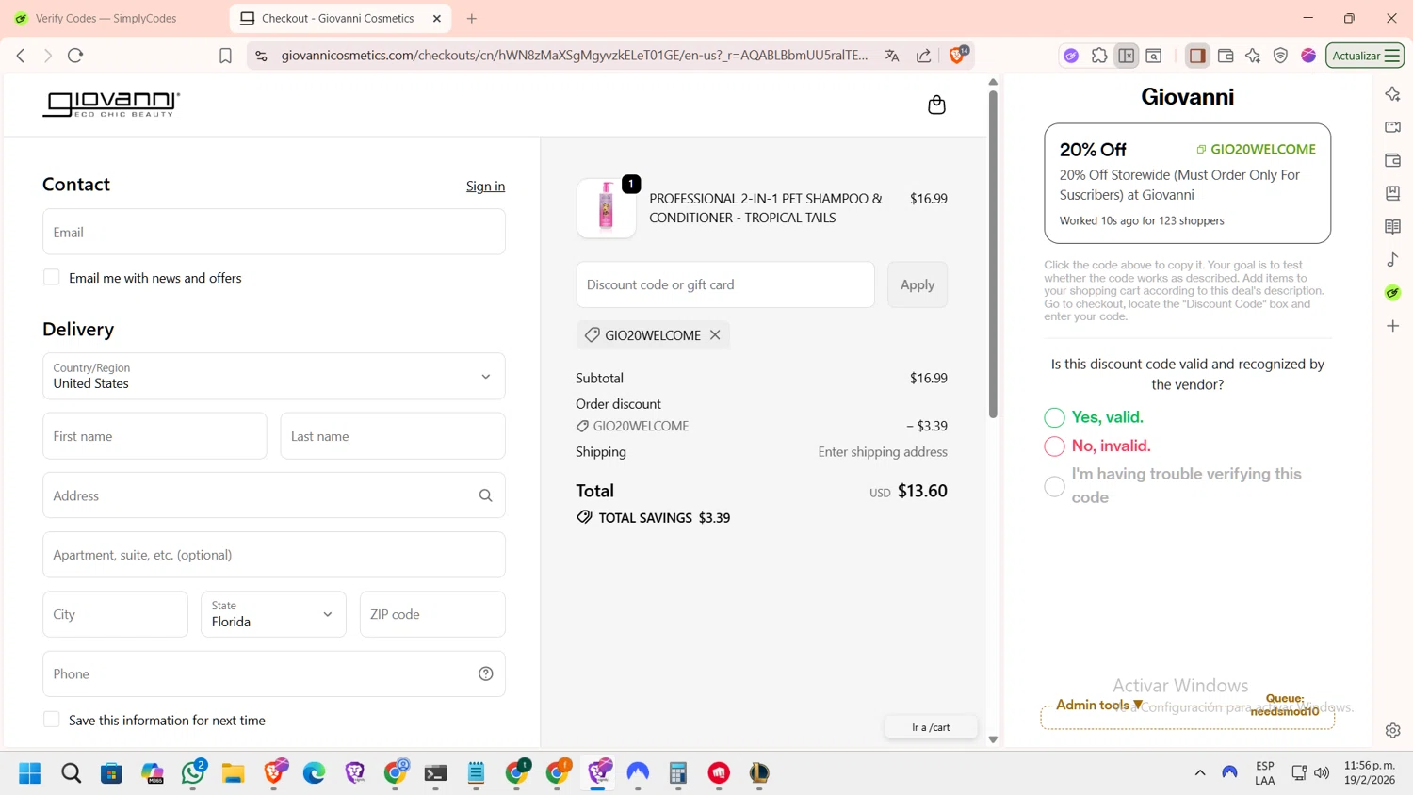Click the pet shampoo product thumbnail
This screenshot has width=1413, height=795.
point(606,208)
